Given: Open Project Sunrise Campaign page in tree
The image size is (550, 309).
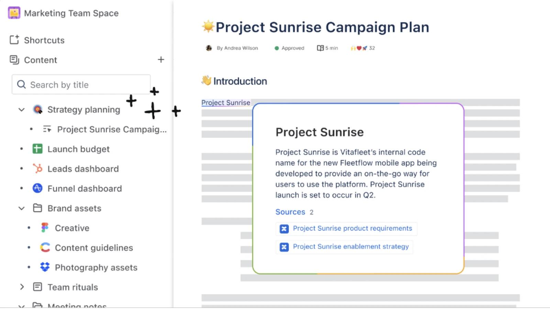Looking at the screenshot, I should coord(112,129).
